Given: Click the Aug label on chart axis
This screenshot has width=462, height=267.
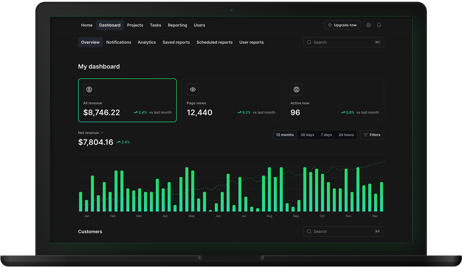Looking at the screenshot, I should (x=269, y=216).
